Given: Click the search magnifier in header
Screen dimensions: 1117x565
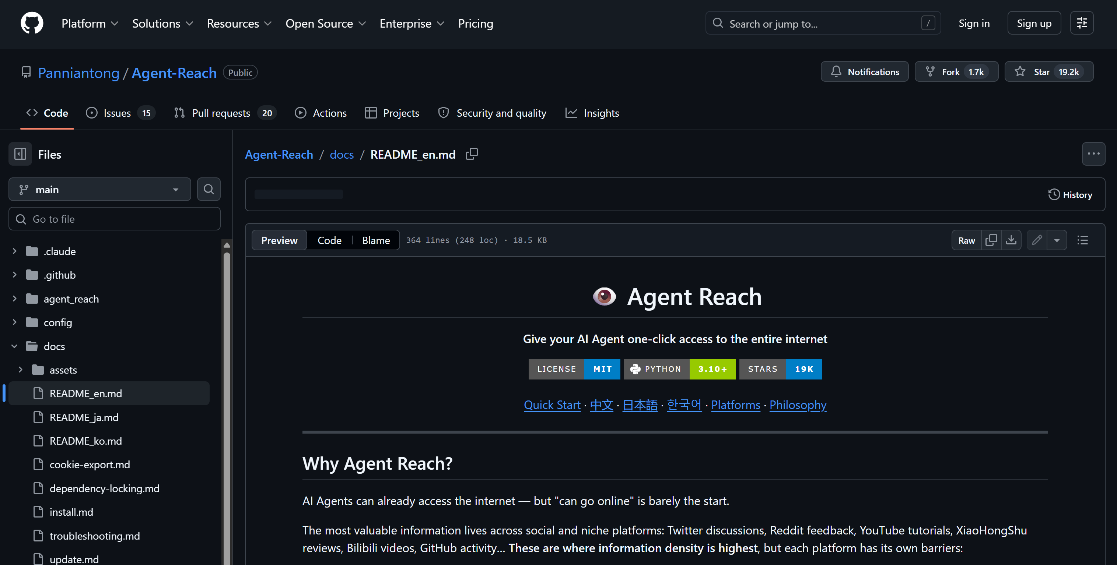Looking at the screenshot, I should (x=718, y=23).
